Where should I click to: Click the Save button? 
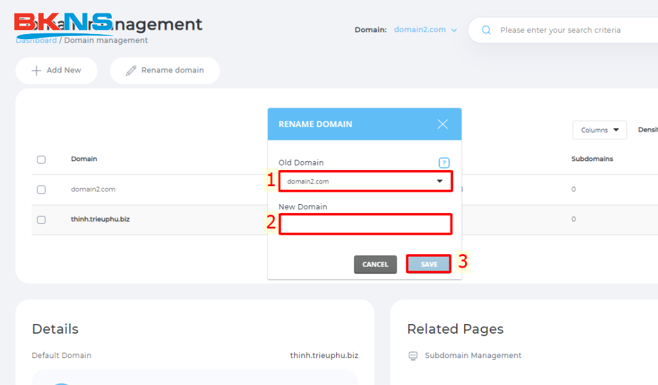pos(429,264)
